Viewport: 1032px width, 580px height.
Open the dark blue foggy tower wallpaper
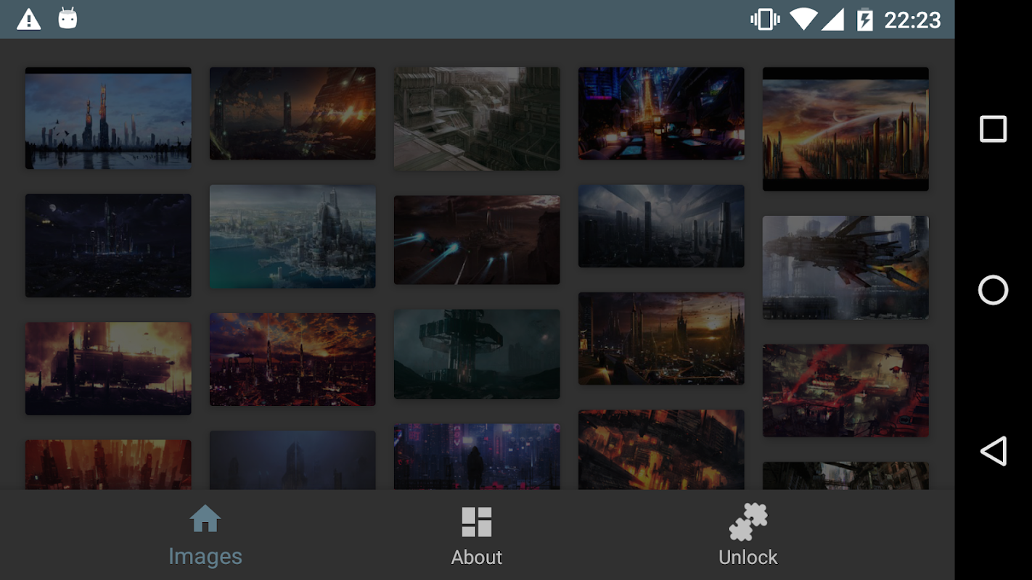[x=292, y=460]
